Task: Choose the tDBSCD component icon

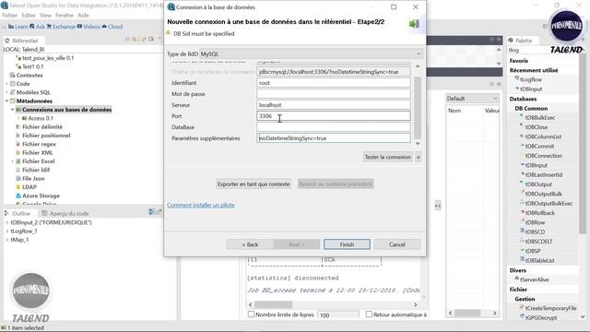Action: point(522,231)
